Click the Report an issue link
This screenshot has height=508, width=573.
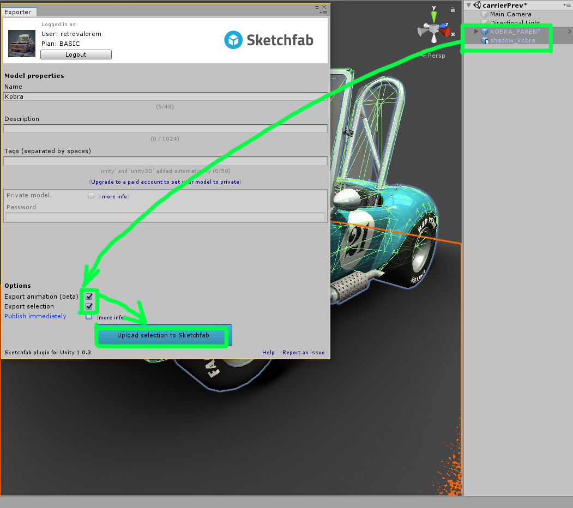[x=303, y=353]
